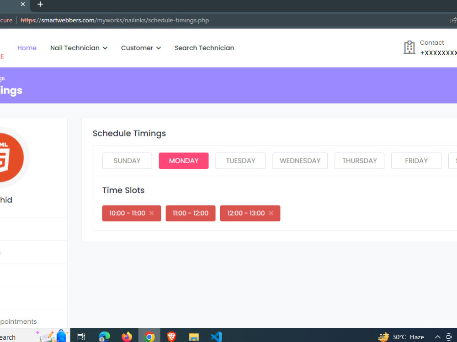Open the Search Technician page link

coord(204,48)
